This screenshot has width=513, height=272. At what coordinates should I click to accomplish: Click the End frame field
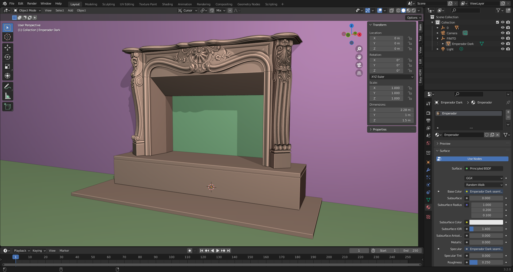(411, 251)
